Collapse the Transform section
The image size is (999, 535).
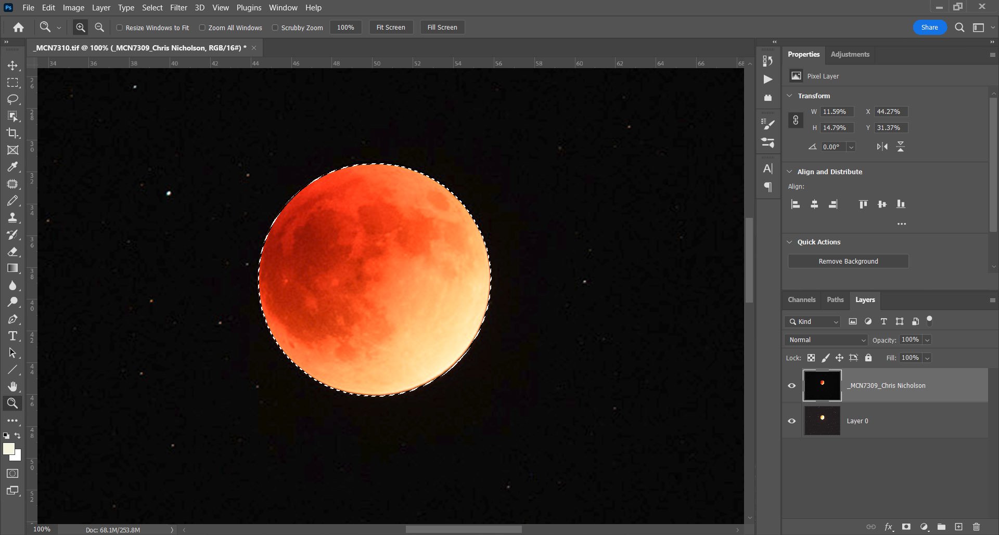[x=789, y=96]
